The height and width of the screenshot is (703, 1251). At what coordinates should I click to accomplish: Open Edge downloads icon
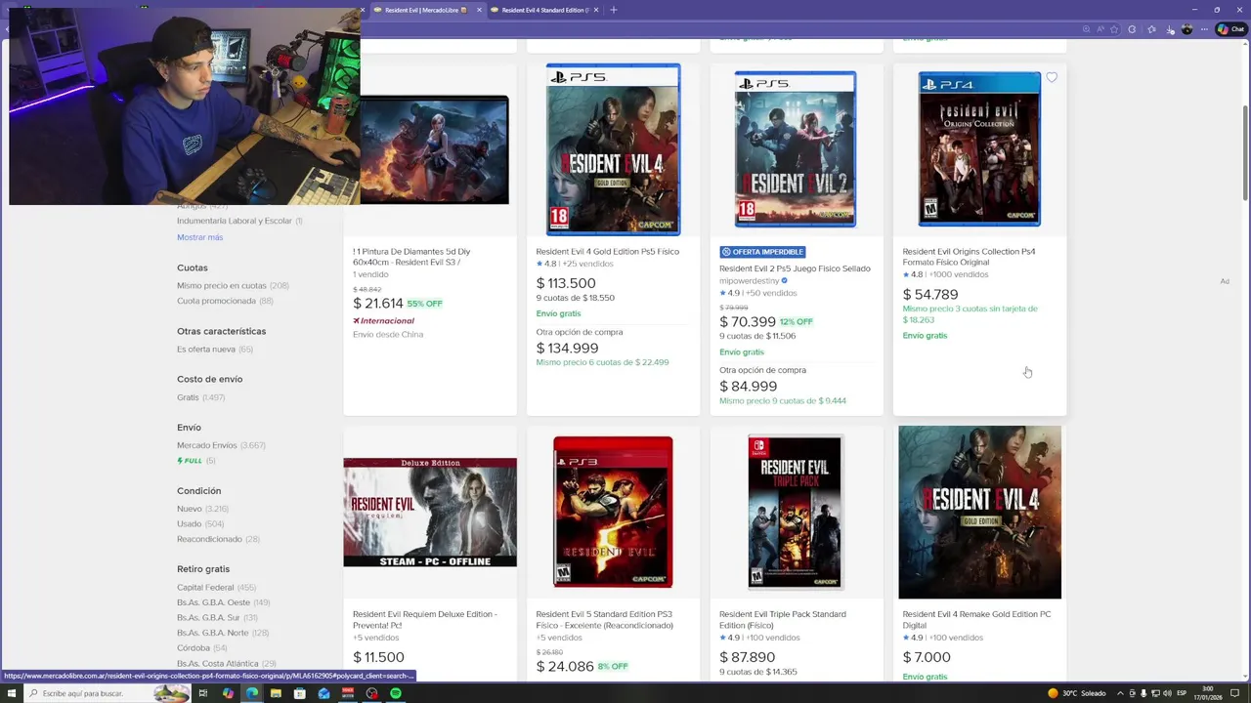1169,29
